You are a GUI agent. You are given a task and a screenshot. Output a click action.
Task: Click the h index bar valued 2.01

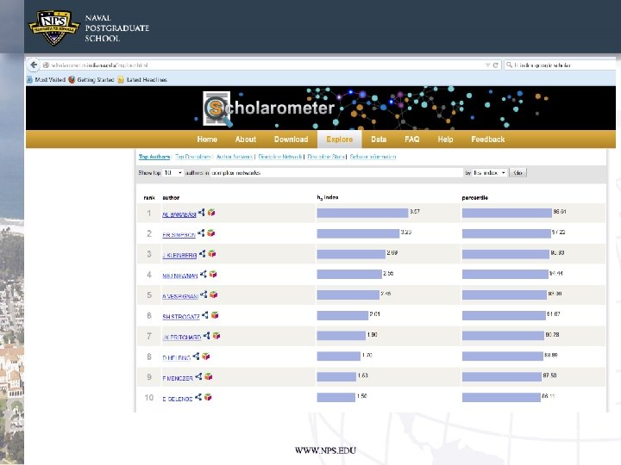342,315
